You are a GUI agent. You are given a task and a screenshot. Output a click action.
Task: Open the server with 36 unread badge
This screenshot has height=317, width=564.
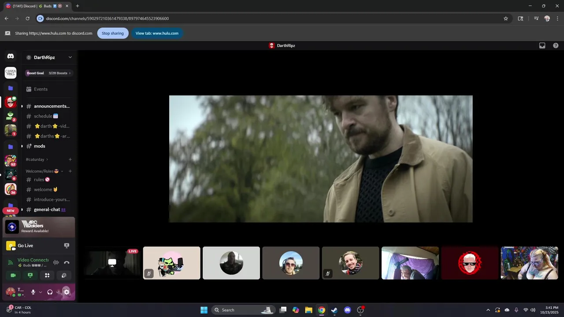[11, 189]
